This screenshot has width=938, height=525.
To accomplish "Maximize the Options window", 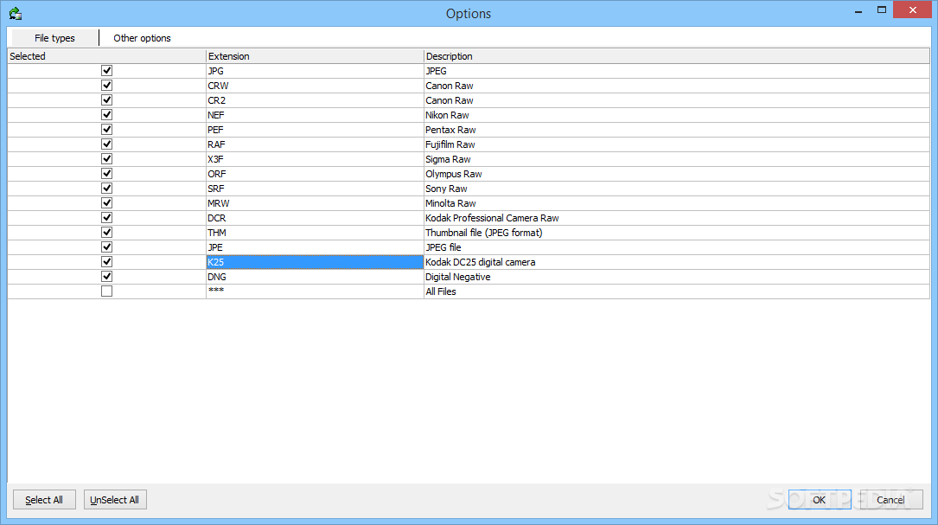I will [881, 10].
